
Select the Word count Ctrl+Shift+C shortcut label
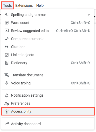tap(81, 23)
